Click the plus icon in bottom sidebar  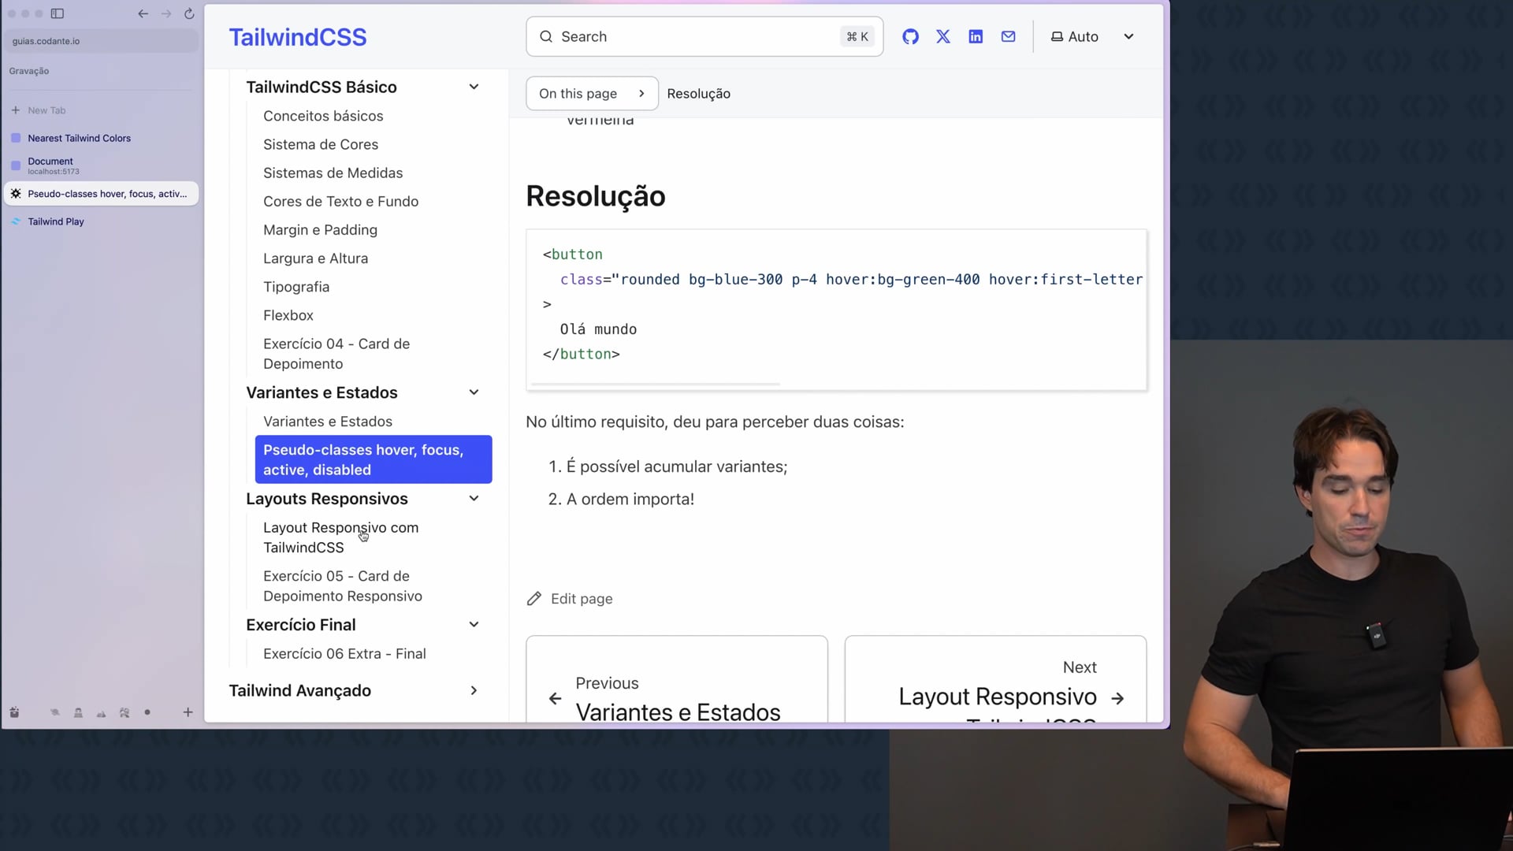(188, 712)
